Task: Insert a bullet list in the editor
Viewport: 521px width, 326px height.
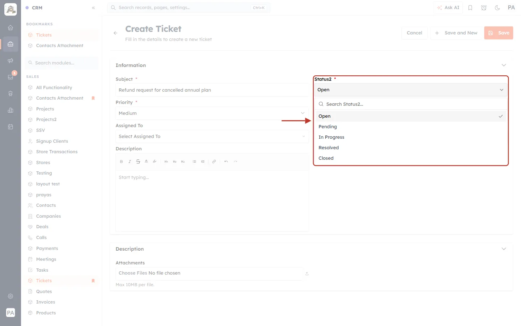Action: point(194,162)
